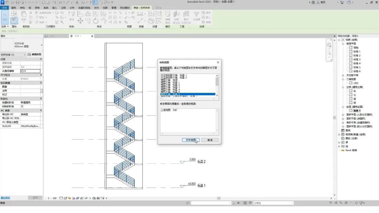Click the Modify arrow tool in ribbon
379x213 pixels.
[5, 16]
